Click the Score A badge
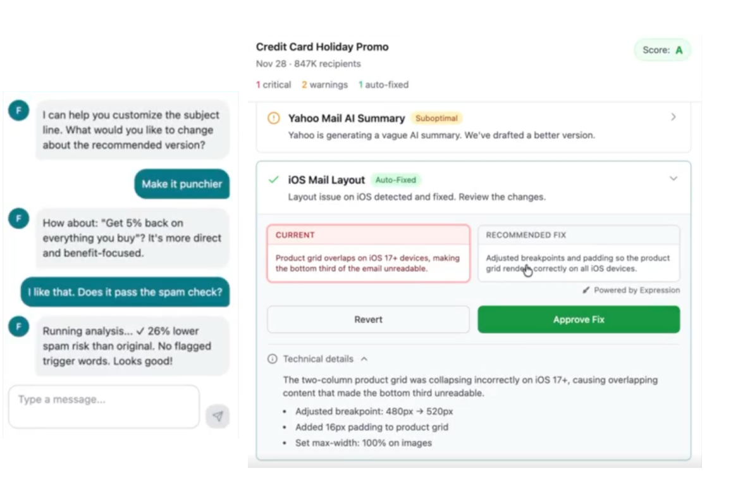 pos(662,50)
